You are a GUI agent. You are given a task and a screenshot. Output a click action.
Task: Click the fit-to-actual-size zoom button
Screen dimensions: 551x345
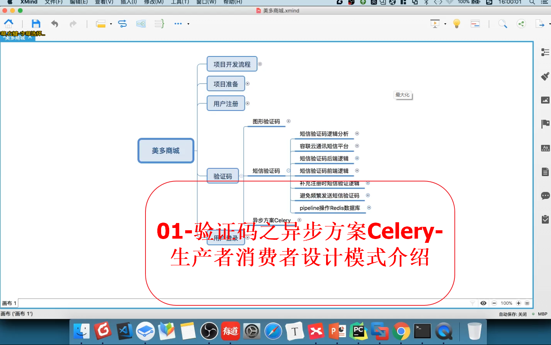tap(527, 303)
